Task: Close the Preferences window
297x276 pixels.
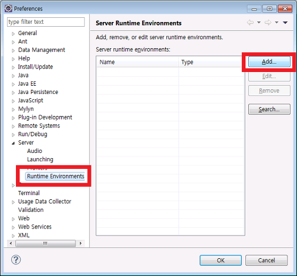Action: point(285,9)
